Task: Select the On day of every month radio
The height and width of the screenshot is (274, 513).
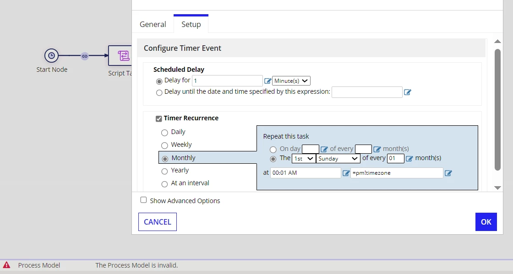Action: (x=273, y=150)
